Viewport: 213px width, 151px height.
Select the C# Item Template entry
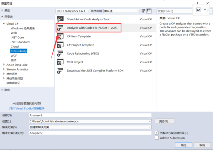(x=106, y=36)
